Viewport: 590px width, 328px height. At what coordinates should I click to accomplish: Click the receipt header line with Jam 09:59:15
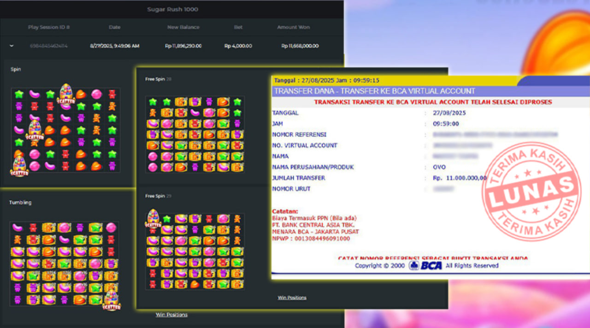coord(326,80)
